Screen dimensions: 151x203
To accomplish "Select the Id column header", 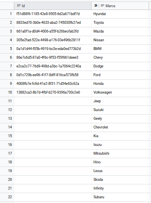I will [53, 6].
